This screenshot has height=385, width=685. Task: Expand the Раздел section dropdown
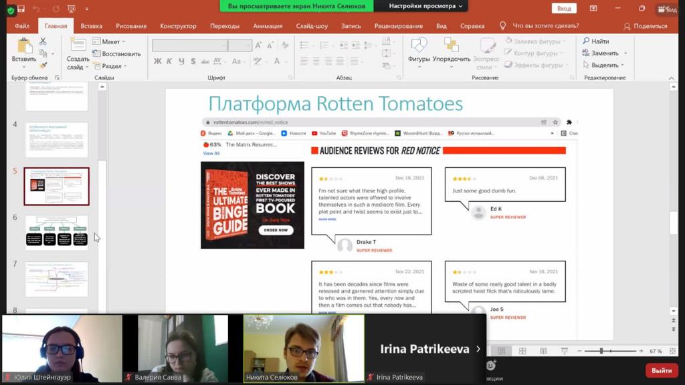[112, 66]
